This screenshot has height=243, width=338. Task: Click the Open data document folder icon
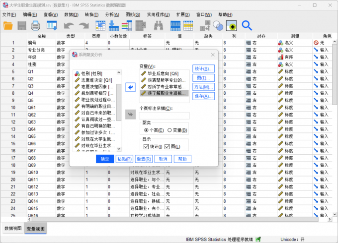(8, 26)
